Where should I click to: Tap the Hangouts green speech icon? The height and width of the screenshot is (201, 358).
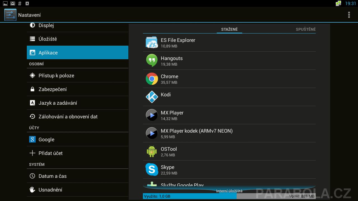[152, 61]
